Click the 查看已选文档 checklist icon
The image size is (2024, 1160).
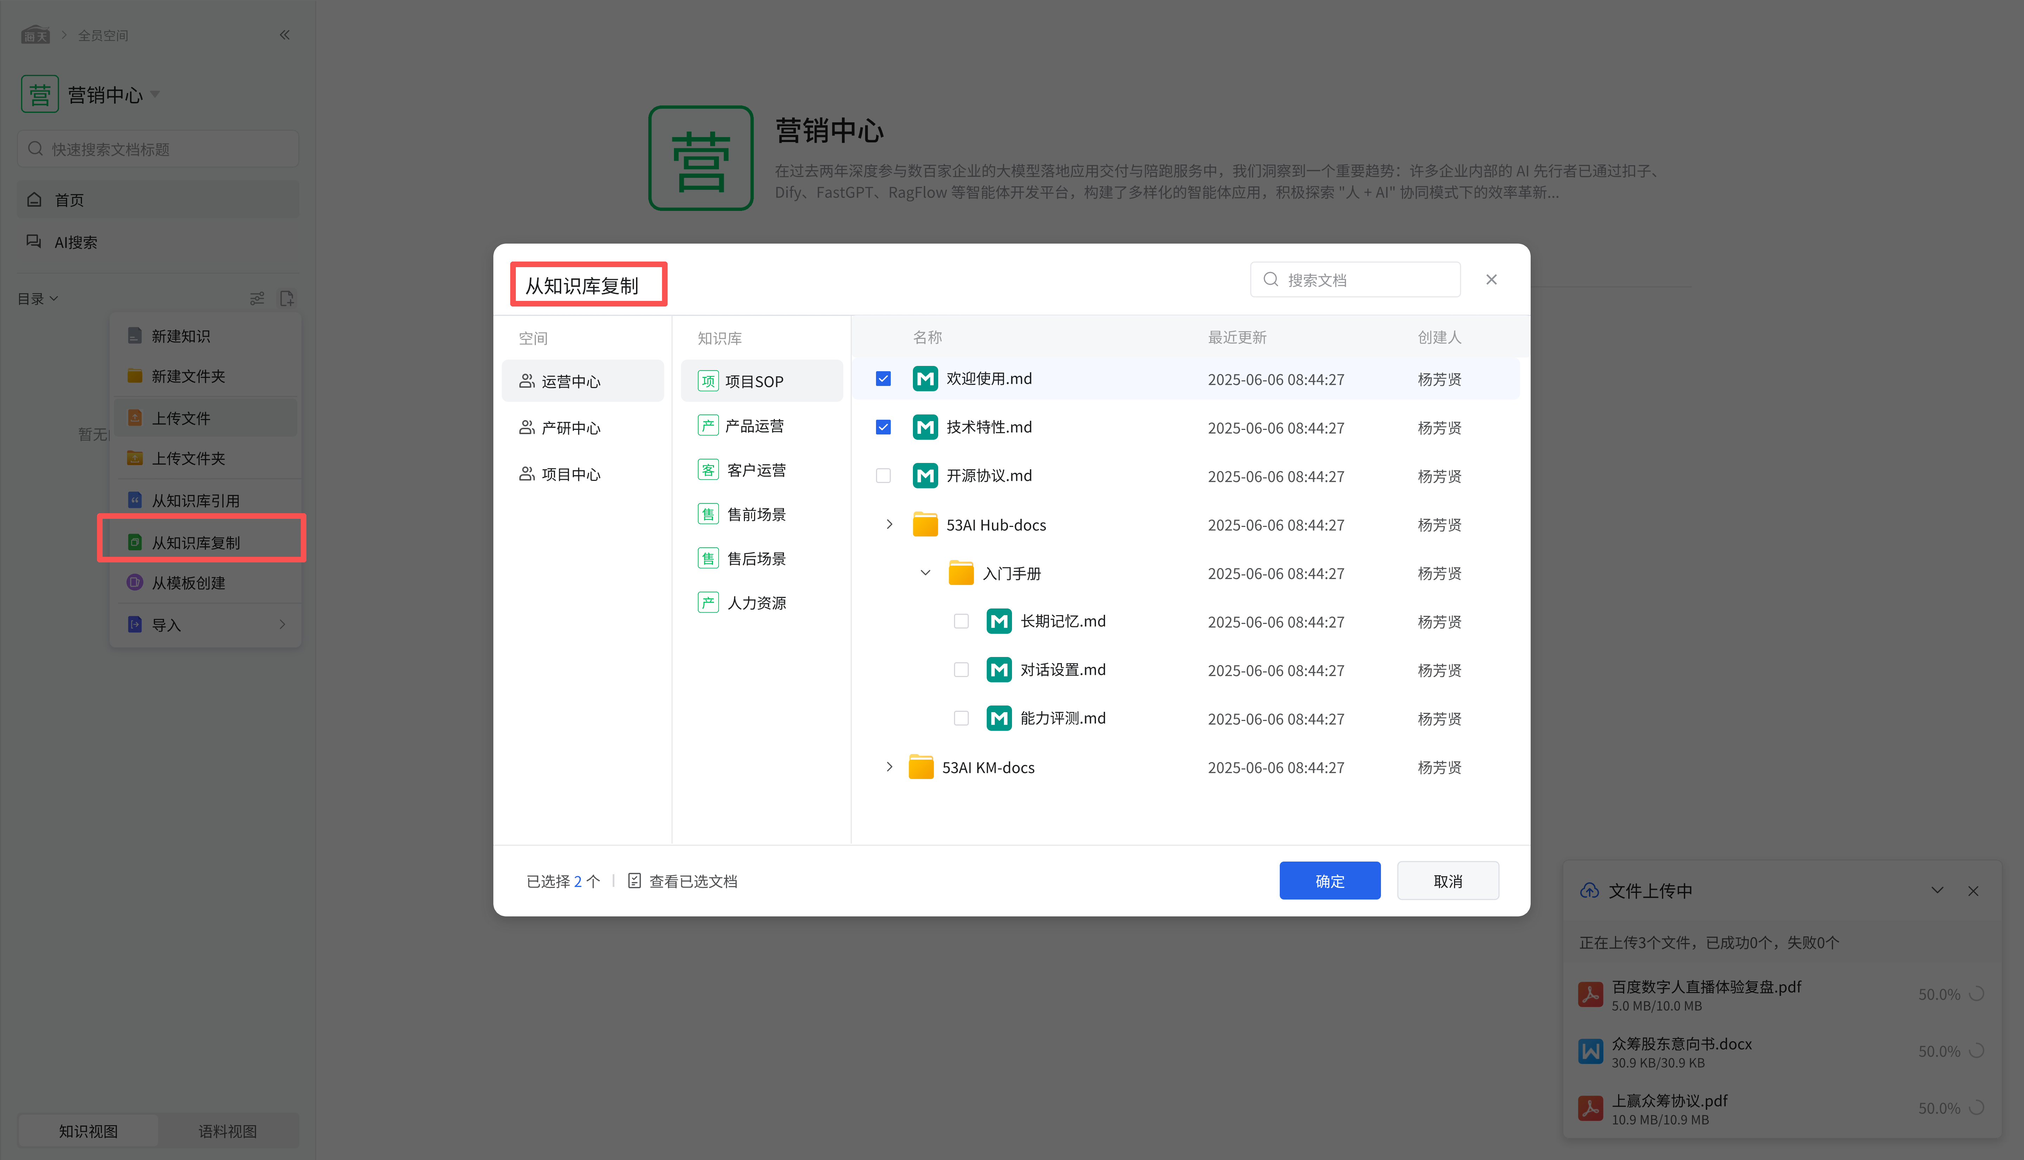point(634,880)
